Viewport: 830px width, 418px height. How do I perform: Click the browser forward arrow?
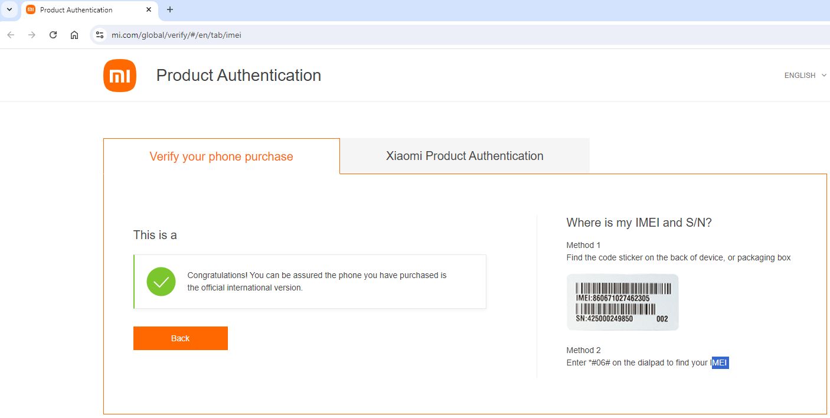pyautogui.click(x=32, y=35)
